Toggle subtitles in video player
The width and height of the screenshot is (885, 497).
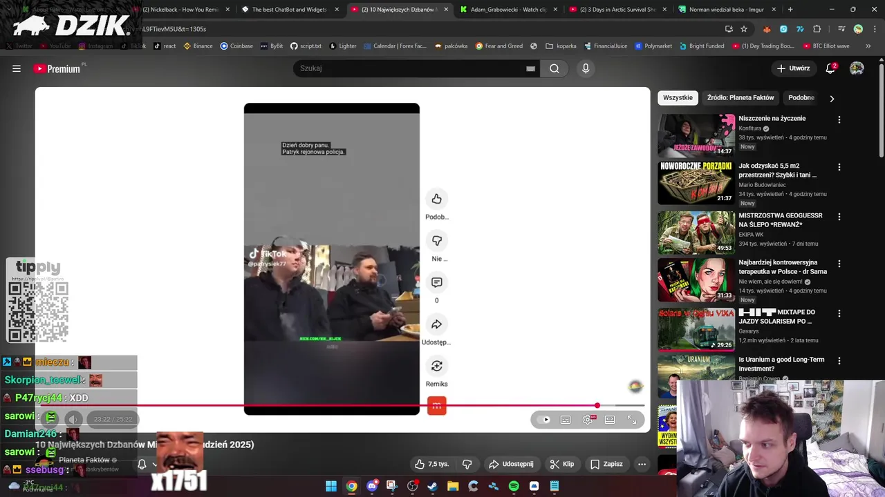[x=566, y=420]
